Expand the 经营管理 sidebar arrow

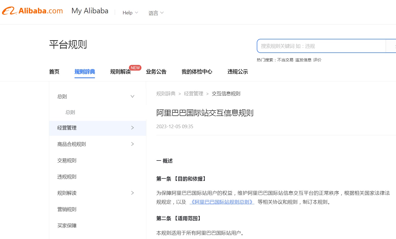(x=132, y=128)
